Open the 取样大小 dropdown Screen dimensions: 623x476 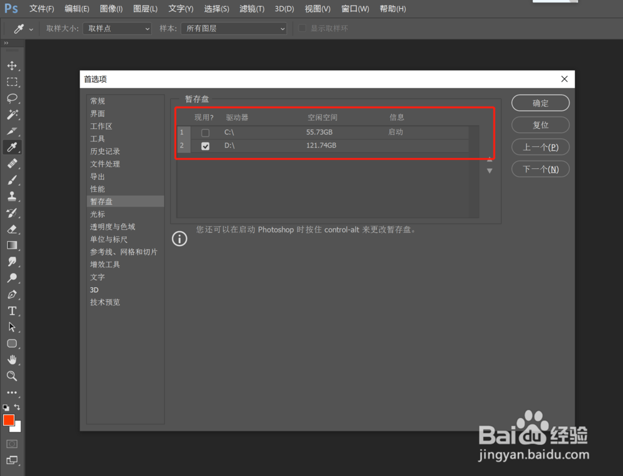[x=117, y=29]
